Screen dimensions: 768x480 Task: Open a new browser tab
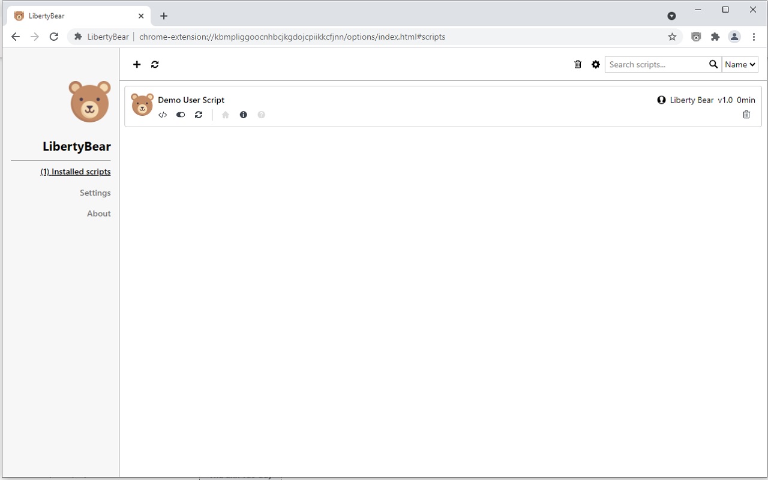pyautogui.click(x=164, y=16)
